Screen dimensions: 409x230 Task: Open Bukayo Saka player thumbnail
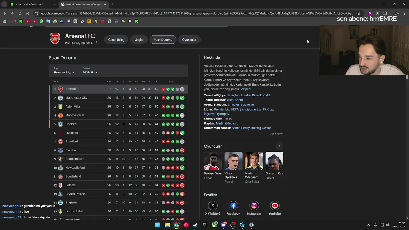point(213,161)
